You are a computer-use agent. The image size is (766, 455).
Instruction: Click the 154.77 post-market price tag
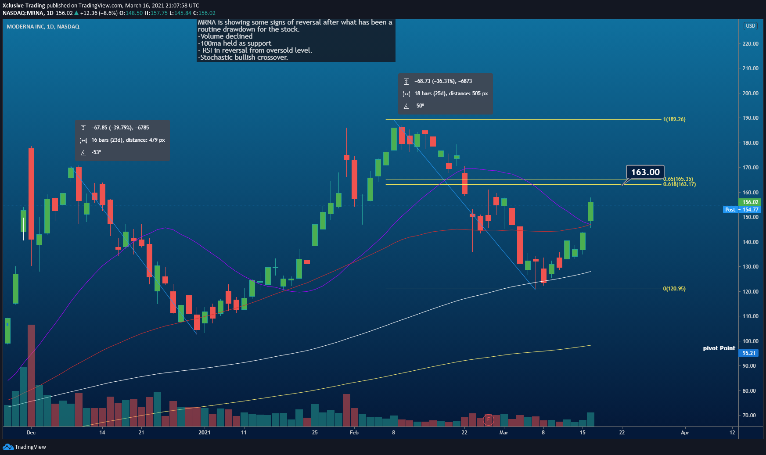pyautogui.click(x=750, y=210)
